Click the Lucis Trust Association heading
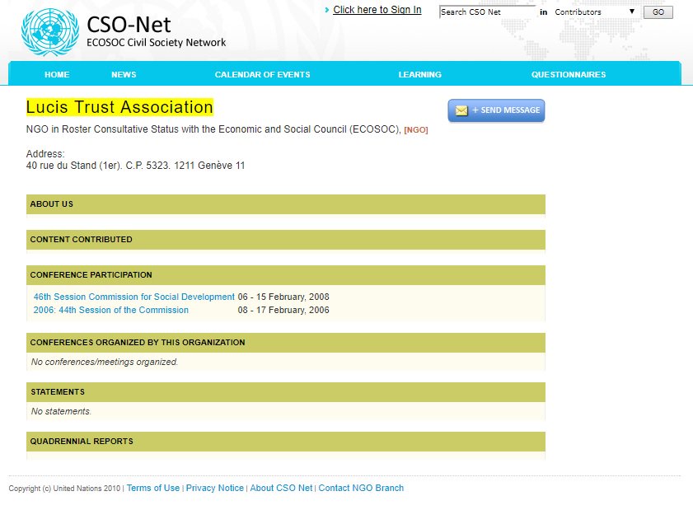This screenshot has width=693, height=510. point(119,107)
